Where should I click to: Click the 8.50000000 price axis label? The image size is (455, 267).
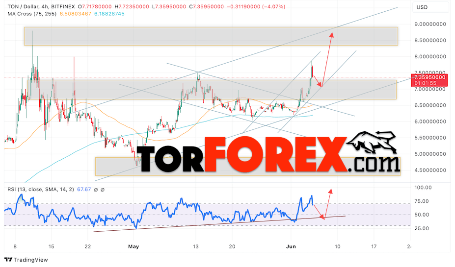pyautogui.click(x=430, y=40)
